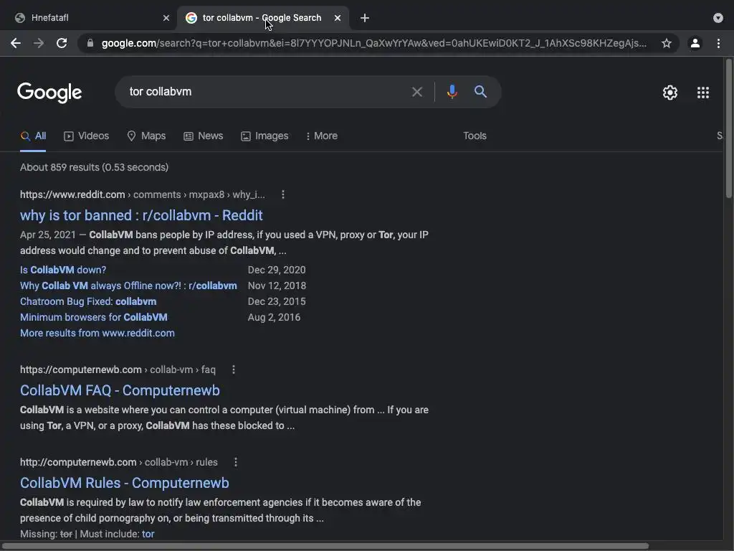Click the vertical page scrollbar
This screenshot has width=734, height=551.
(729, 128)
